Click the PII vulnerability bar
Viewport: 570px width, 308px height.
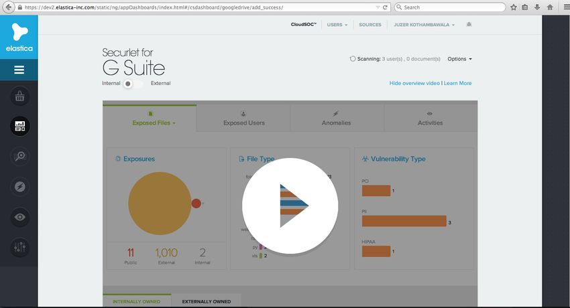pyautogui.click(x=404, y=221)
